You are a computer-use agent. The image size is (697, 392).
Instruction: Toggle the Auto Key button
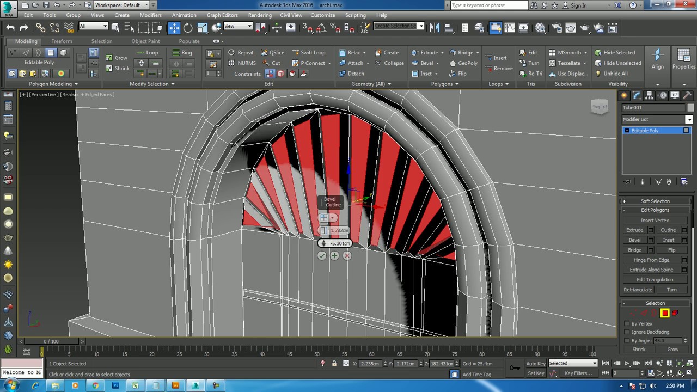536,364
